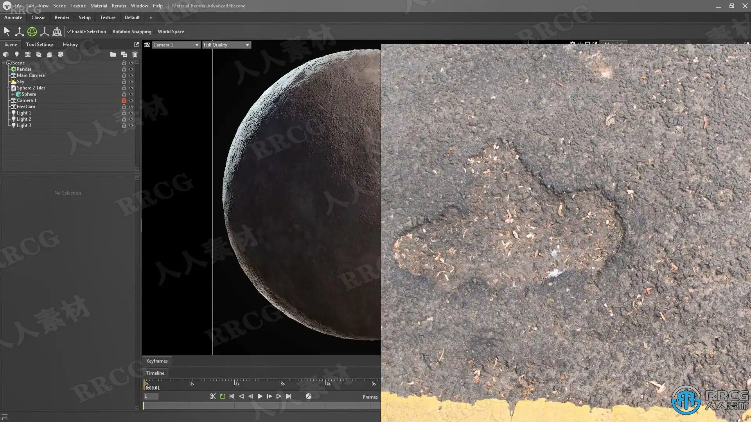
Task: Click the auto-keyframe key icon
Action: pos(309,396)
